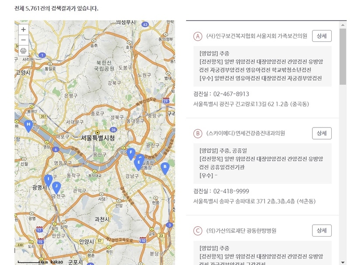Click the blue numbered marker 3 near 분당
This screenshot has height=265, width=350.
170,225
